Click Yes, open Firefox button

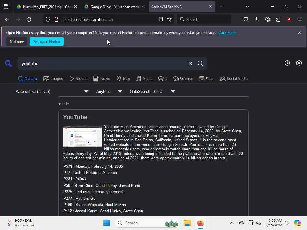[46, 41]
